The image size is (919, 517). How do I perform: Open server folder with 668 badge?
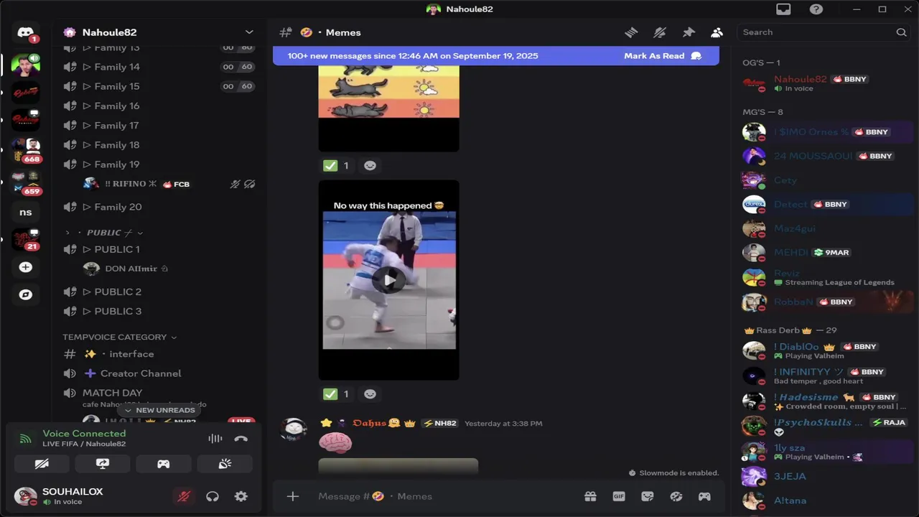26,149
